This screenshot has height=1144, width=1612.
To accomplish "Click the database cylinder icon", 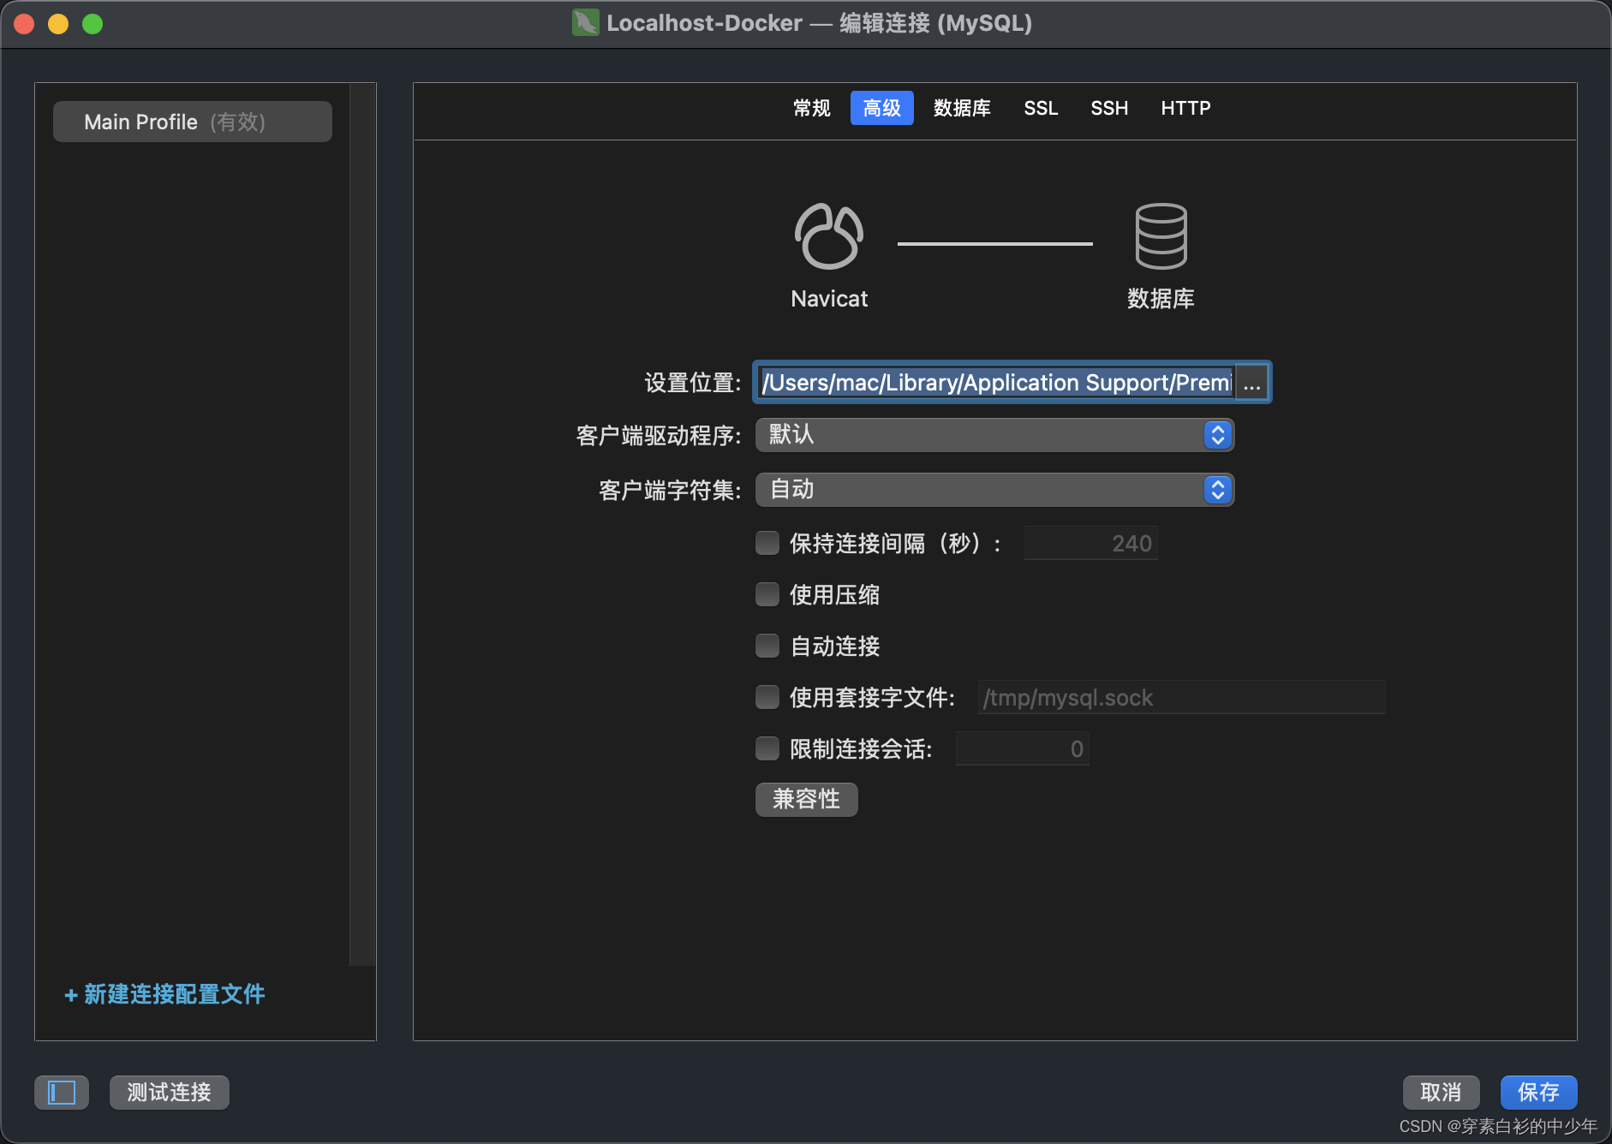I will [x=1161, y=236].
